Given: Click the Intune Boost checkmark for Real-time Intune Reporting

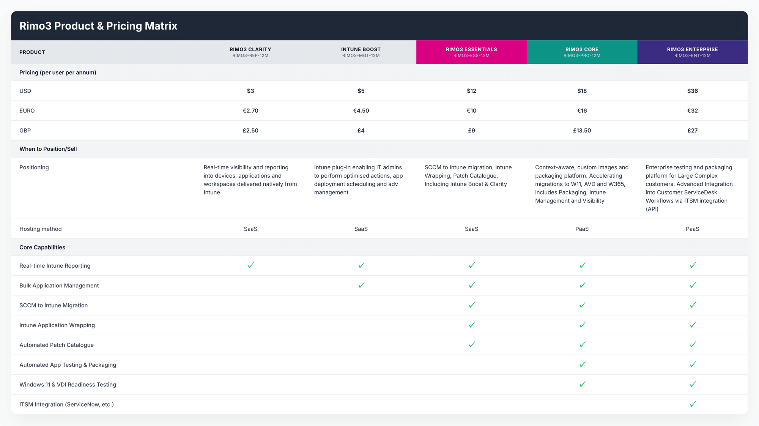Looking at the screenshot, I should coord(361,265).
